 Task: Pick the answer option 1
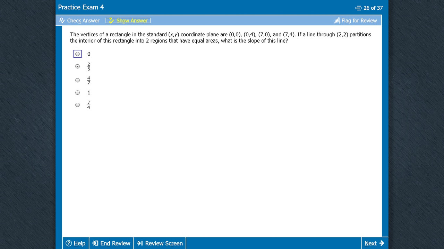click(x=77, y=93)
